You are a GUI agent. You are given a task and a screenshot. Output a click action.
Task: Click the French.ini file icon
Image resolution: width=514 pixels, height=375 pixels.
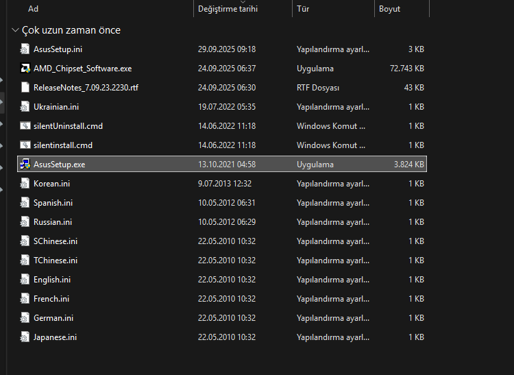25,299
